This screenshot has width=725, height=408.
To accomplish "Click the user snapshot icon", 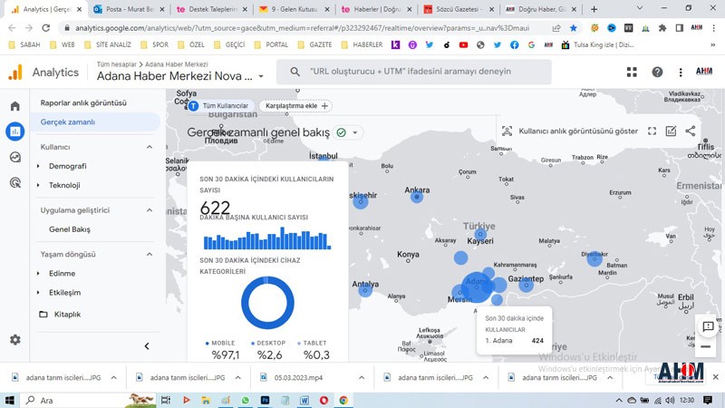I will point(507,131).
